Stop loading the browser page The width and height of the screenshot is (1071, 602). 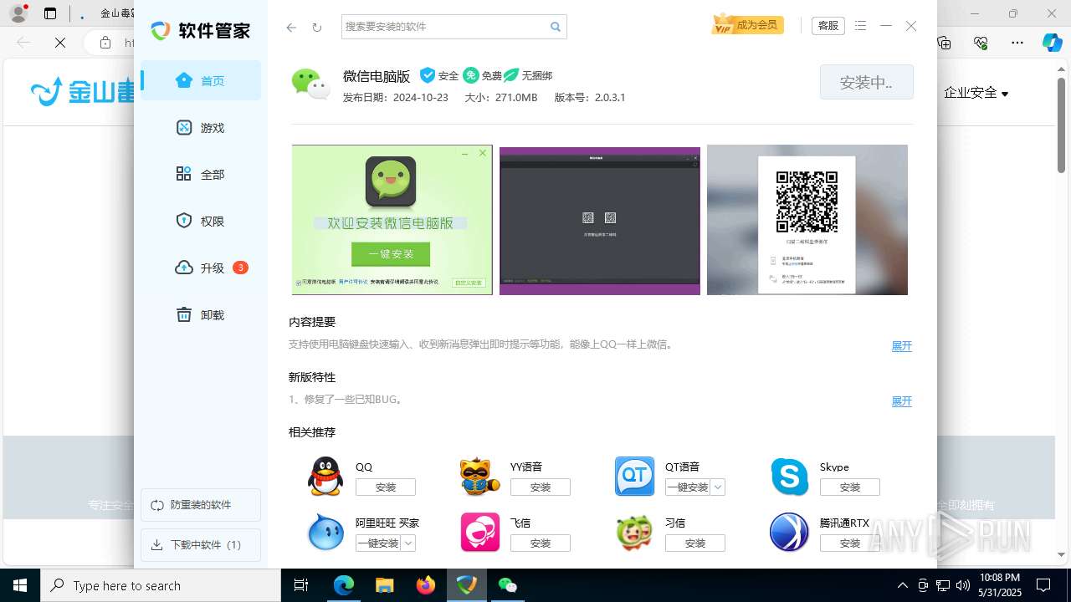tap(60, 43)
